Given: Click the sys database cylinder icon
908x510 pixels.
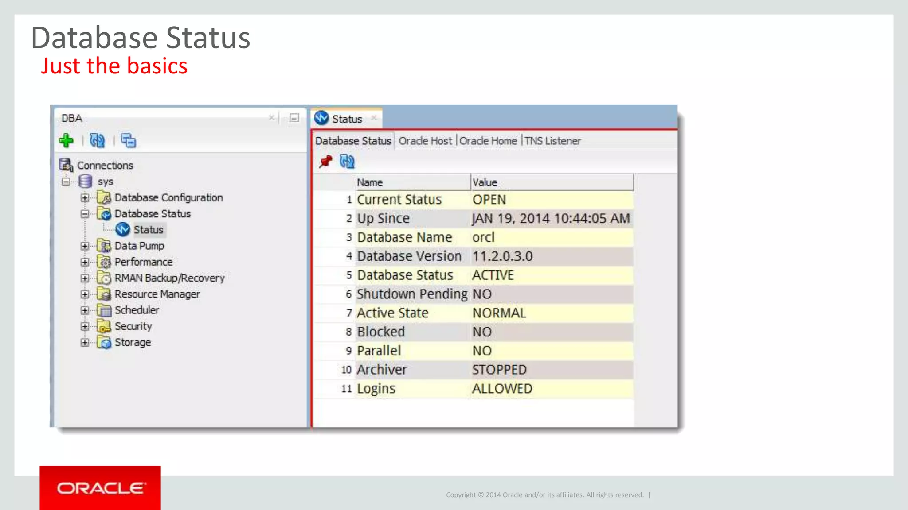Looking at the screenshot, I should tap(86, 182).
